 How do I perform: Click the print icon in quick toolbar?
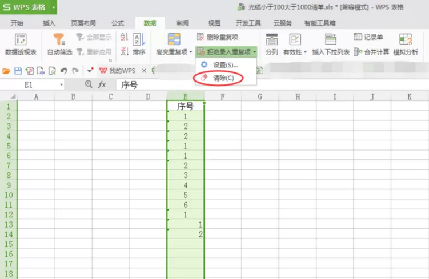click(41, 71)
